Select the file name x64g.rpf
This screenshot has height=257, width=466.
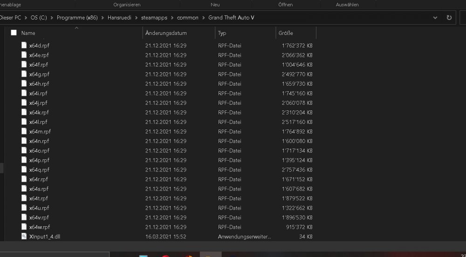click(x=39, y=74)
